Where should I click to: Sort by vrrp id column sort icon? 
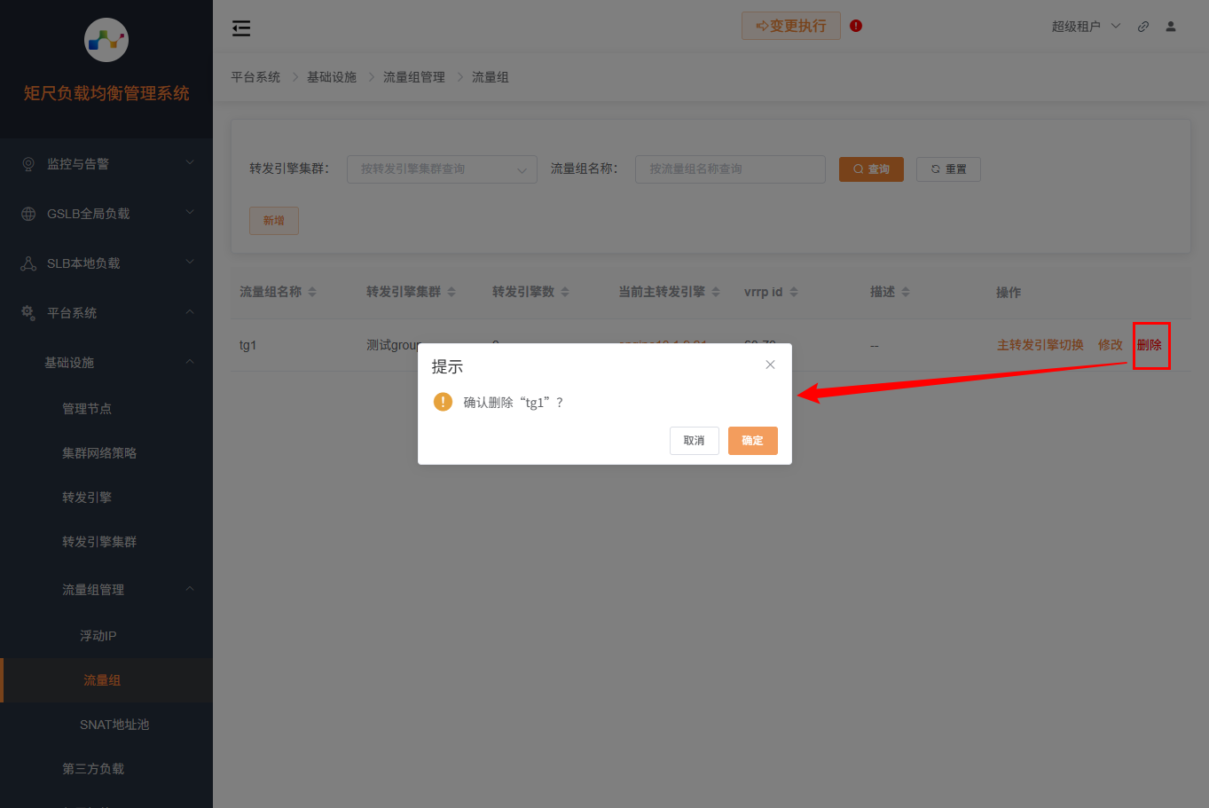794,292
